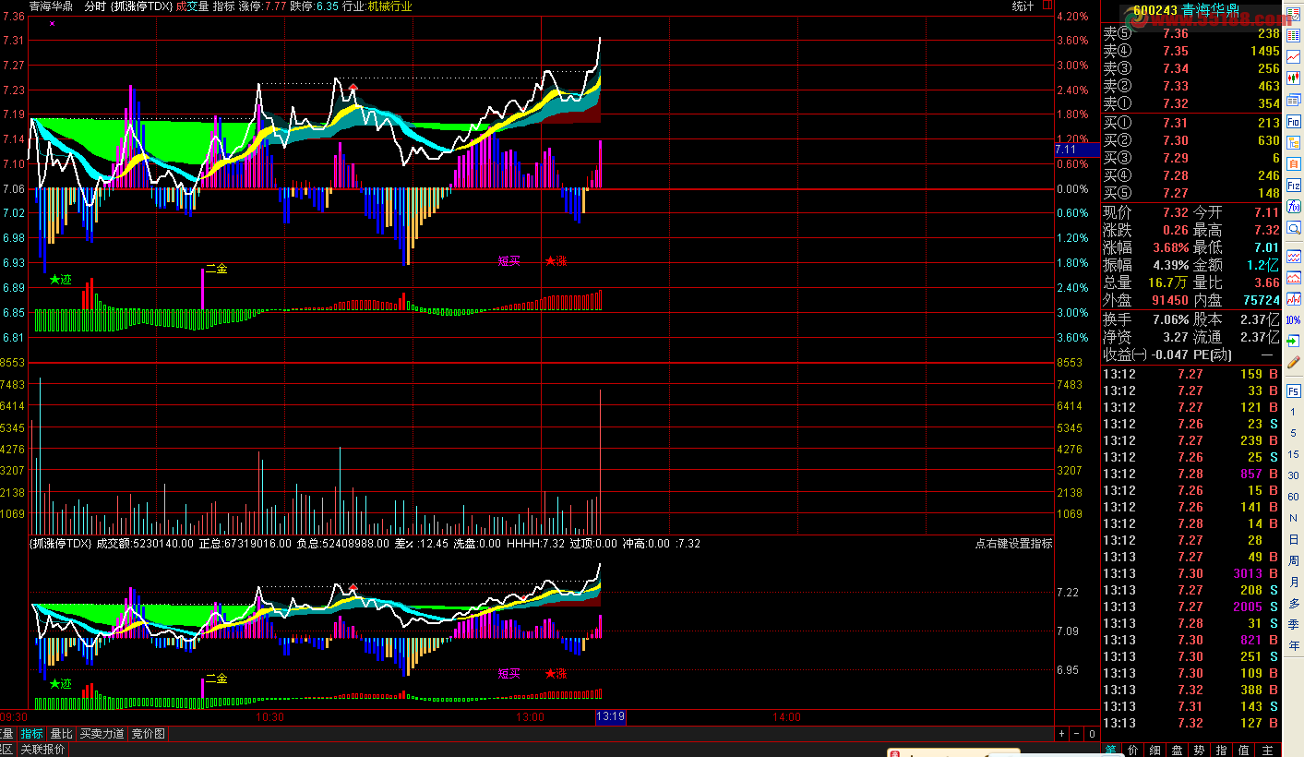Click the 13:19 time marker on axis
Screen dimensions: 1304x757
point(611,717)
